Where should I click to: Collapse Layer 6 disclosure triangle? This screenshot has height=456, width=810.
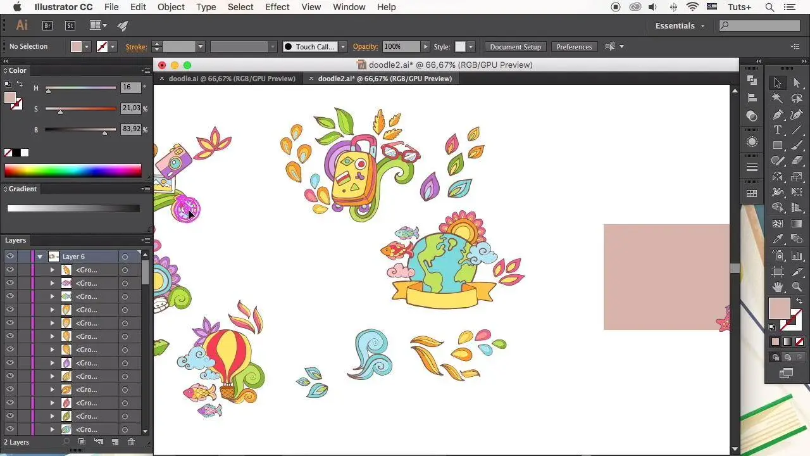pyautogui.click(x=40, y=256)
